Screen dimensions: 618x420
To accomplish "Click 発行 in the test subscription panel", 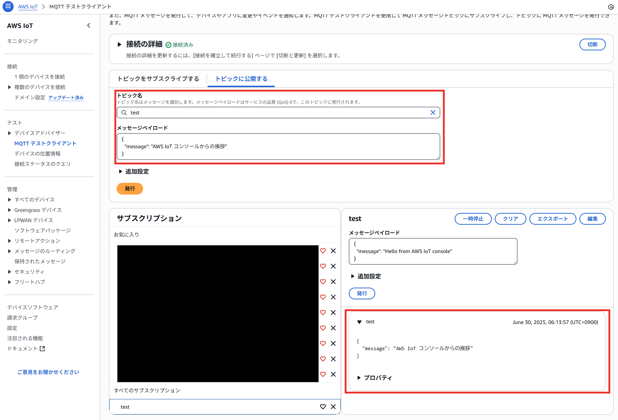I will coord(362,293).
